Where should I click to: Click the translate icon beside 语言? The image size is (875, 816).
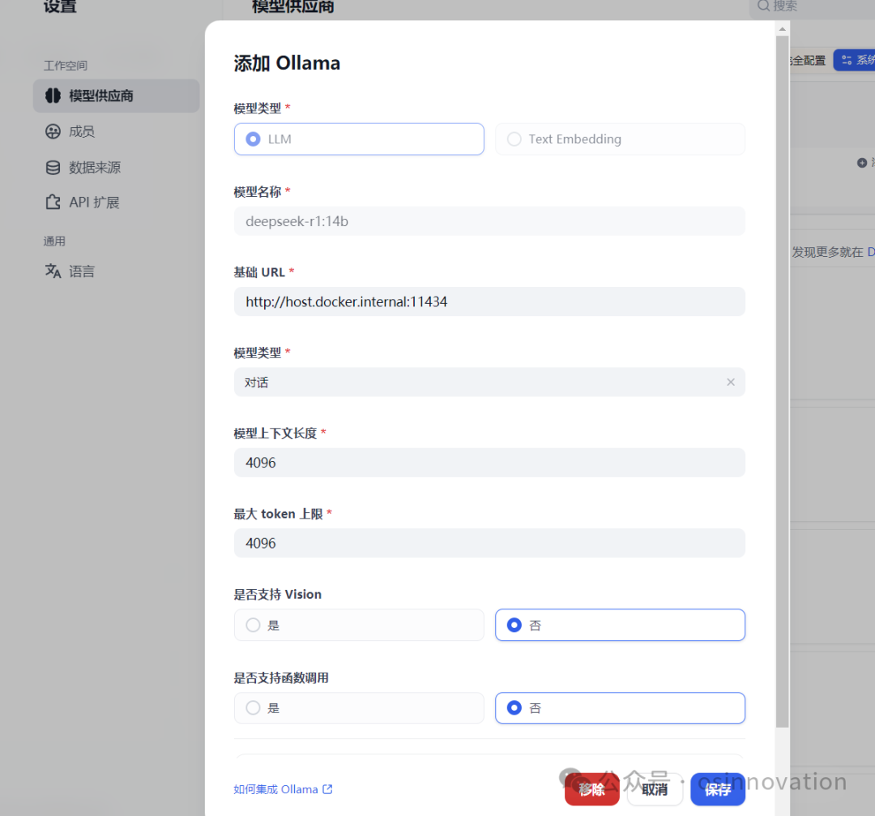tap(53, 271)
